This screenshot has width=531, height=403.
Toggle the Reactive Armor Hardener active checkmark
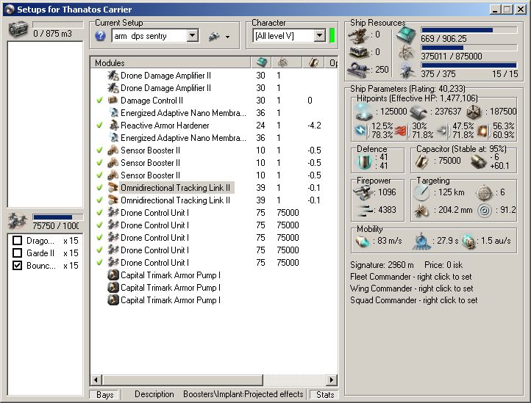[x=99, y=125]
